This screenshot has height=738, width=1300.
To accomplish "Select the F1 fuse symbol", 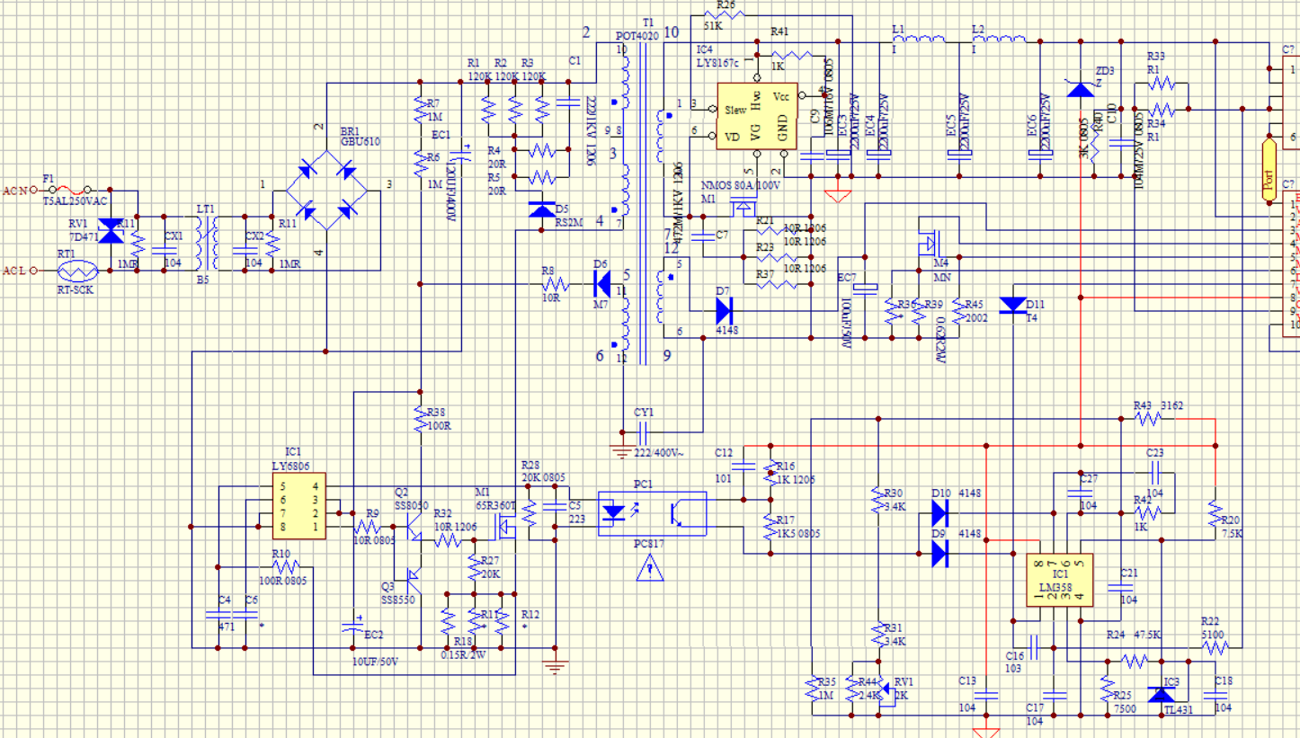I will pos(68,190).
